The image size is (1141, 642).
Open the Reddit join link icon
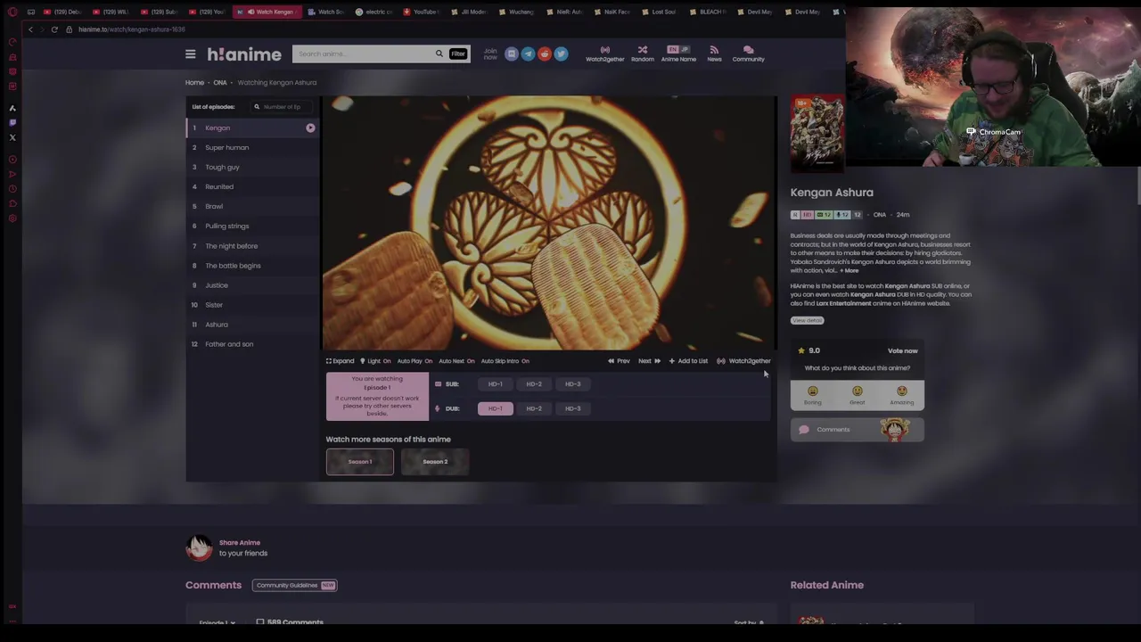[x=545, y=54]
